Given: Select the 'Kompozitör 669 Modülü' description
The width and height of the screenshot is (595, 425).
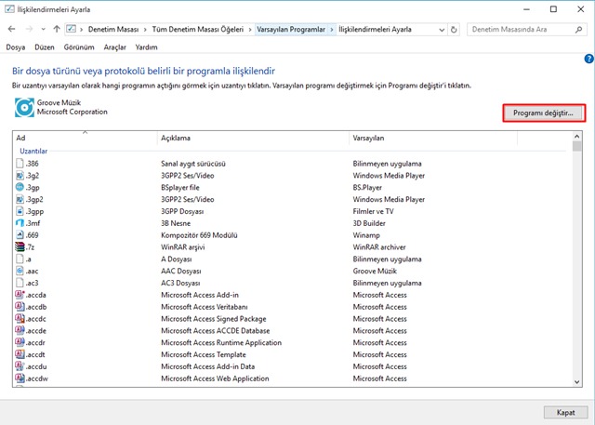Looking at the screenshot, I should pos(199,235).
